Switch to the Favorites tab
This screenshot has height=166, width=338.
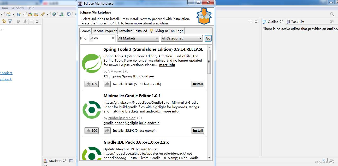pos(126,31)
